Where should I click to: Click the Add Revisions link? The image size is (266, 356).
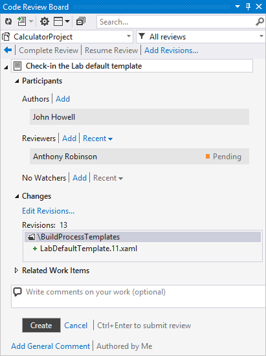coord(171,50)
